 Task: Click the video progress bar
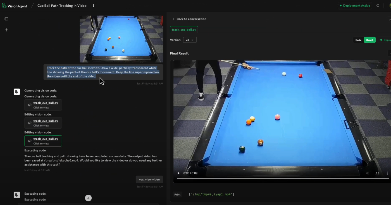pyautogui.click(x=282, y=179)
